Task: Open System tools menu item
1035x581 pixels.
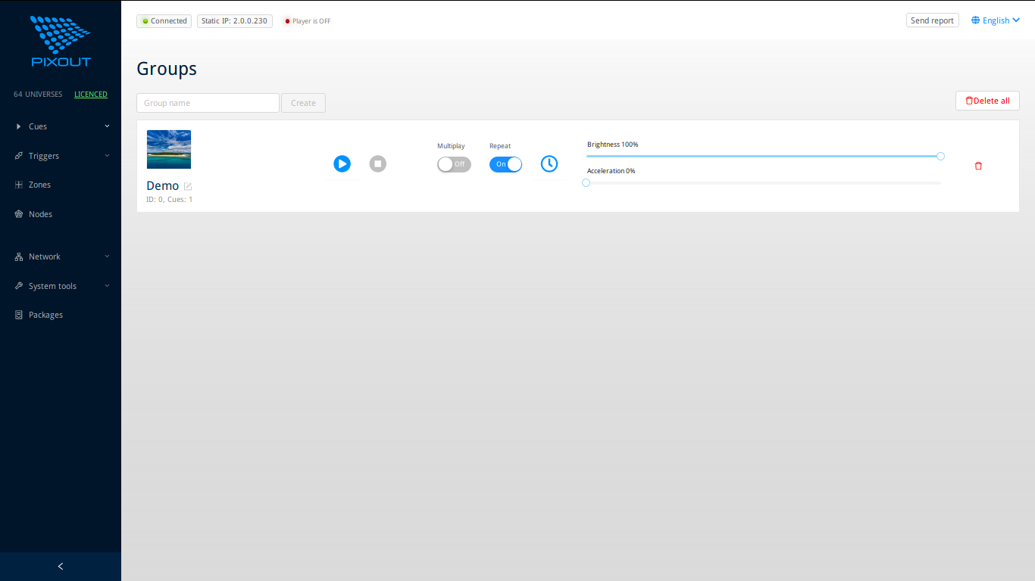Action: tap(61, 286)
